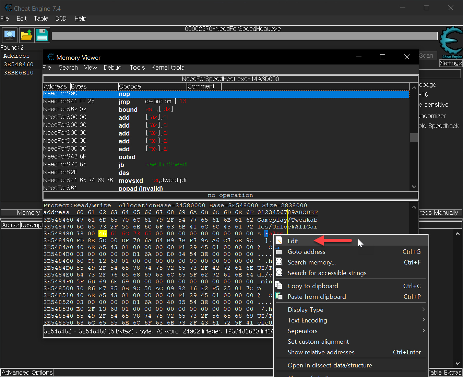This screenshot has width=463, height=377.
Task: Choose Set custom alignment
Action: click(x=351, y=341)
